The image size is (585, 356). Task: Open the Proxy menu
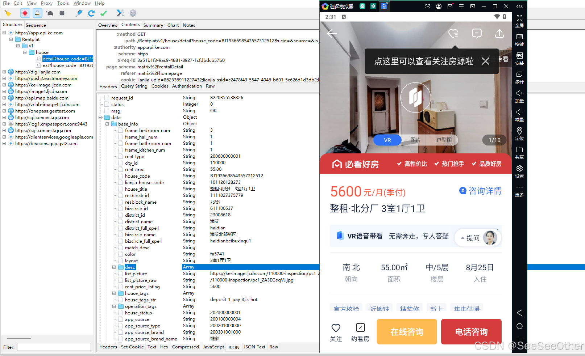click(x=46, y=3)
